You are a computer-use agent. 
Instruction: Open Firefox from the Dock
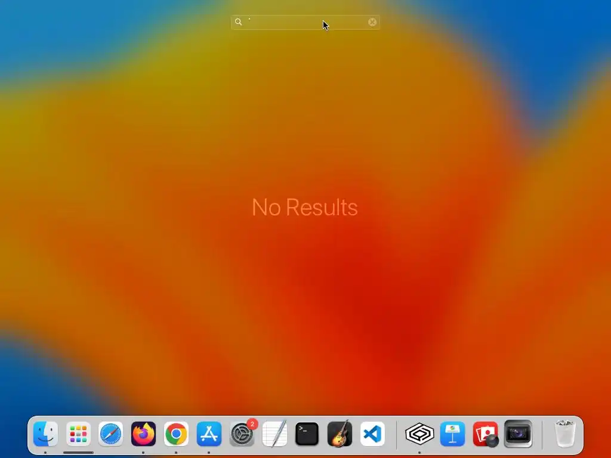click(x=143, y=434)
